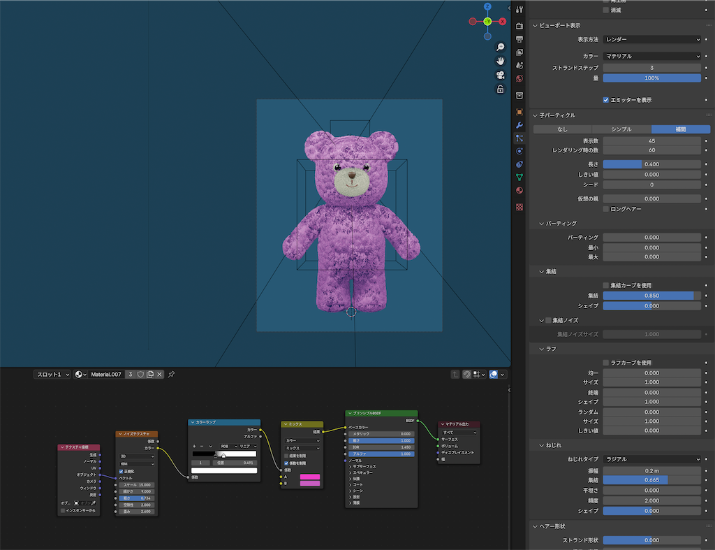
Task: Click the 表示数 field showing 45
Action: pyautogui.click(x=651, y=141)
